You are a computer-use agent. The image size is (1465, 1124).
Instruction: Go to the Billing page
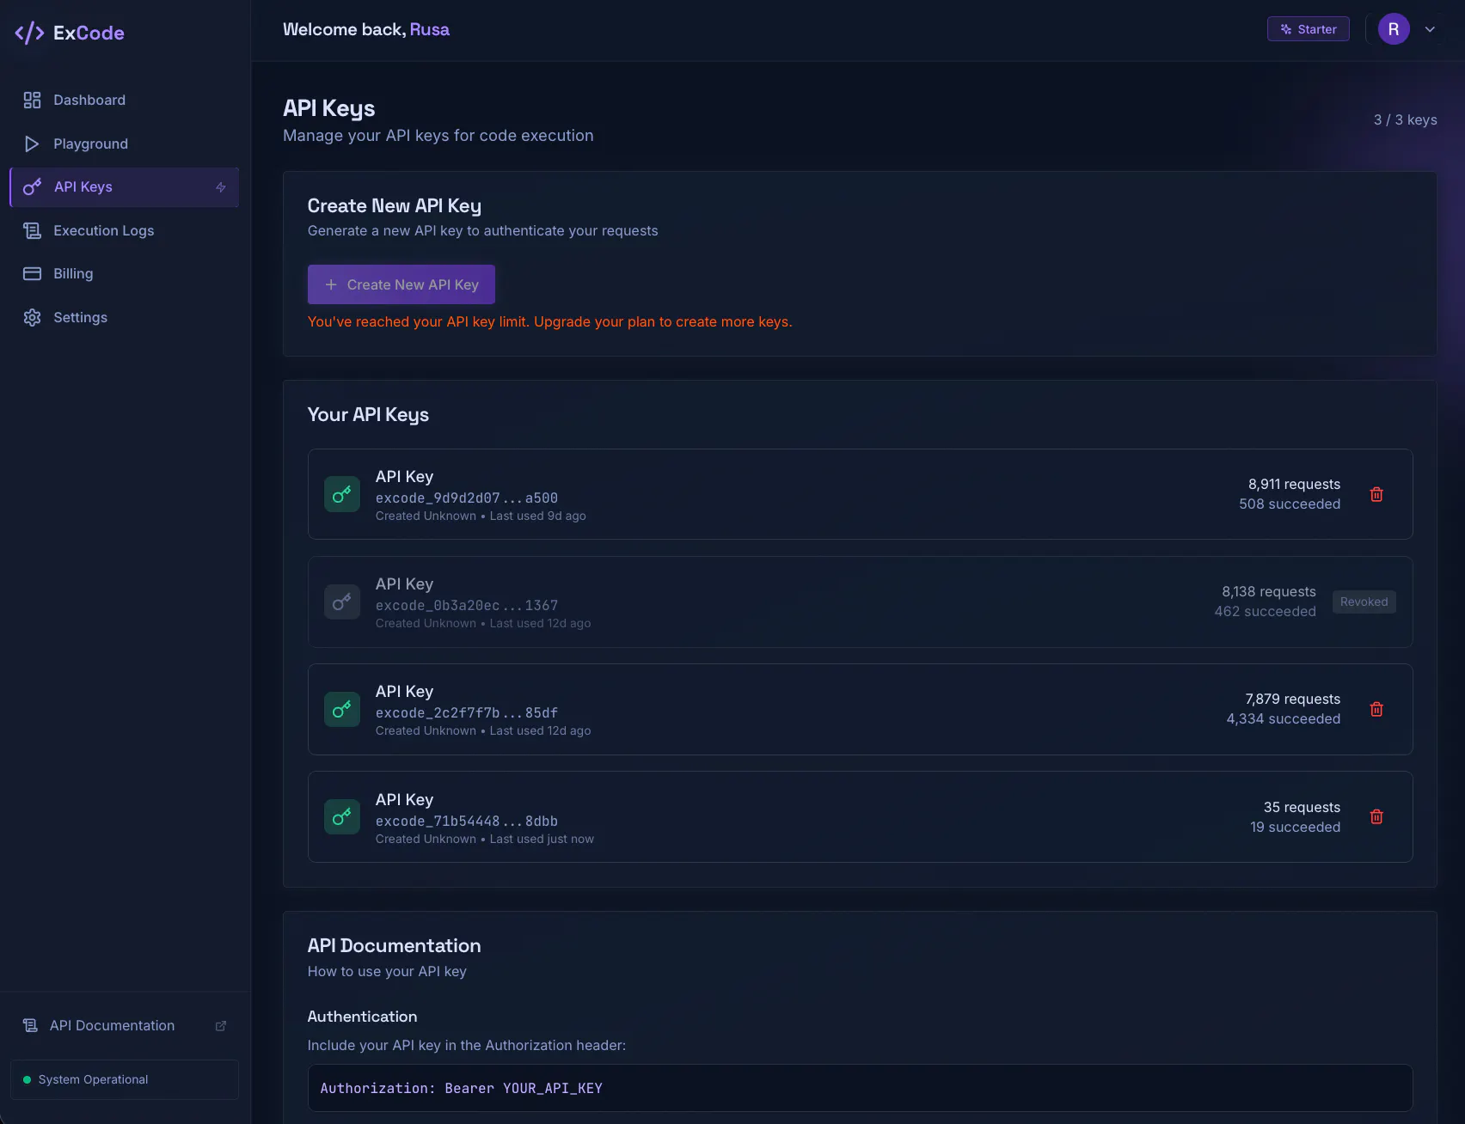[125, 273]
